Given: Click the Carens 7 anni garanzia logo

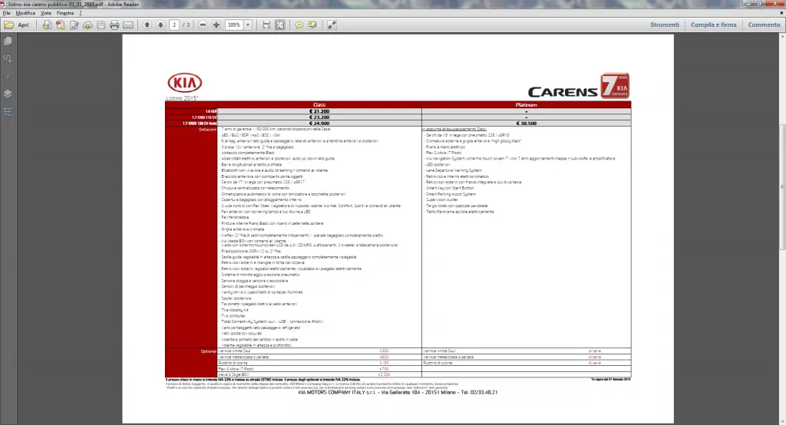Looking at the screenshot, I should point(579,86).
